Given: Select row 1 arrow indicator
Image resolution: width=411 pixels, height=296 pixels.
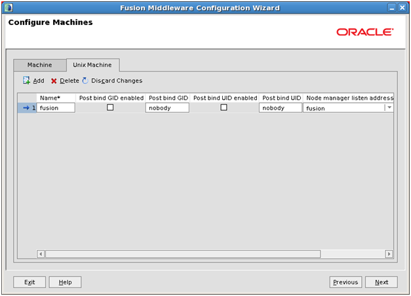Looking at the screenshot, I should click(x=26, y=108).
